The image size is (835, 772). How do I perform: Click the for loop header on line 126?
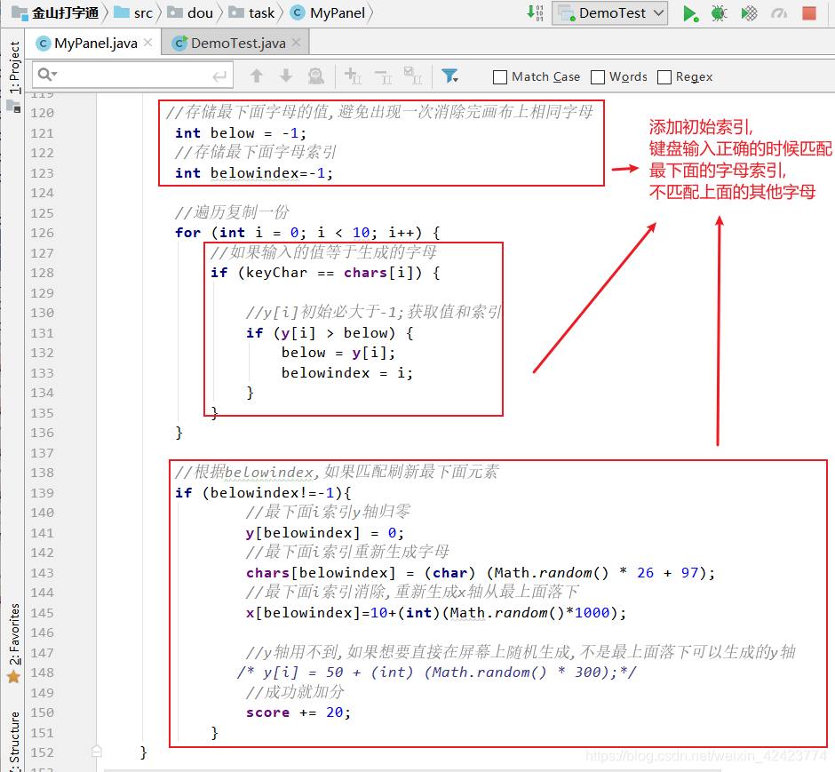tap(307, 233)
